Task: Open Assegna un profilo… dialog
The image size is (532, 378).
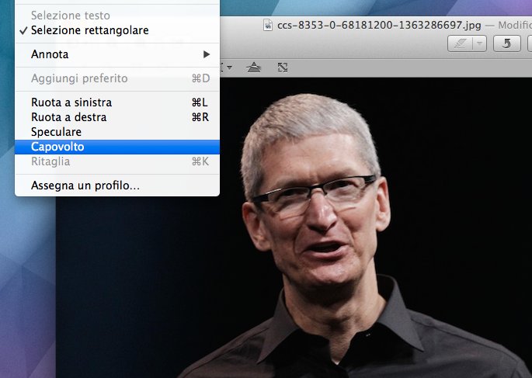Action: tap(117, 186)
